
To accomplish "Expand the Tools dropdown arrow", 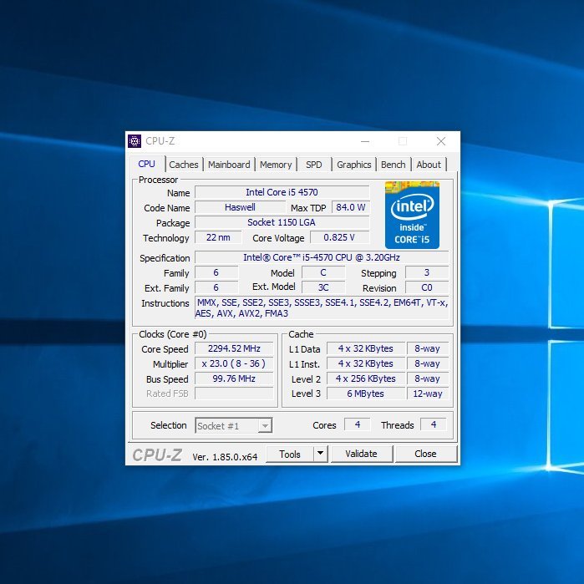I will [x=320, y=454].
